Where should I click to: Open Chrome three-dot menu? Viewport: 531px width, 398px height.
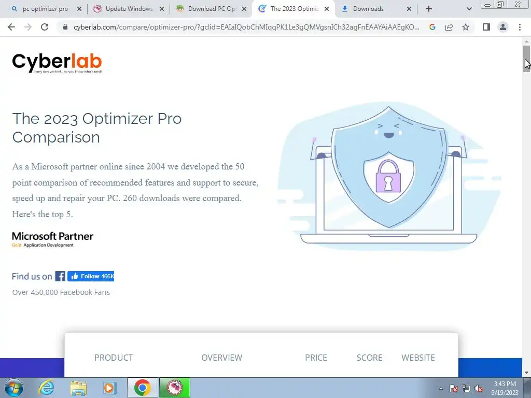pos(520,27)
